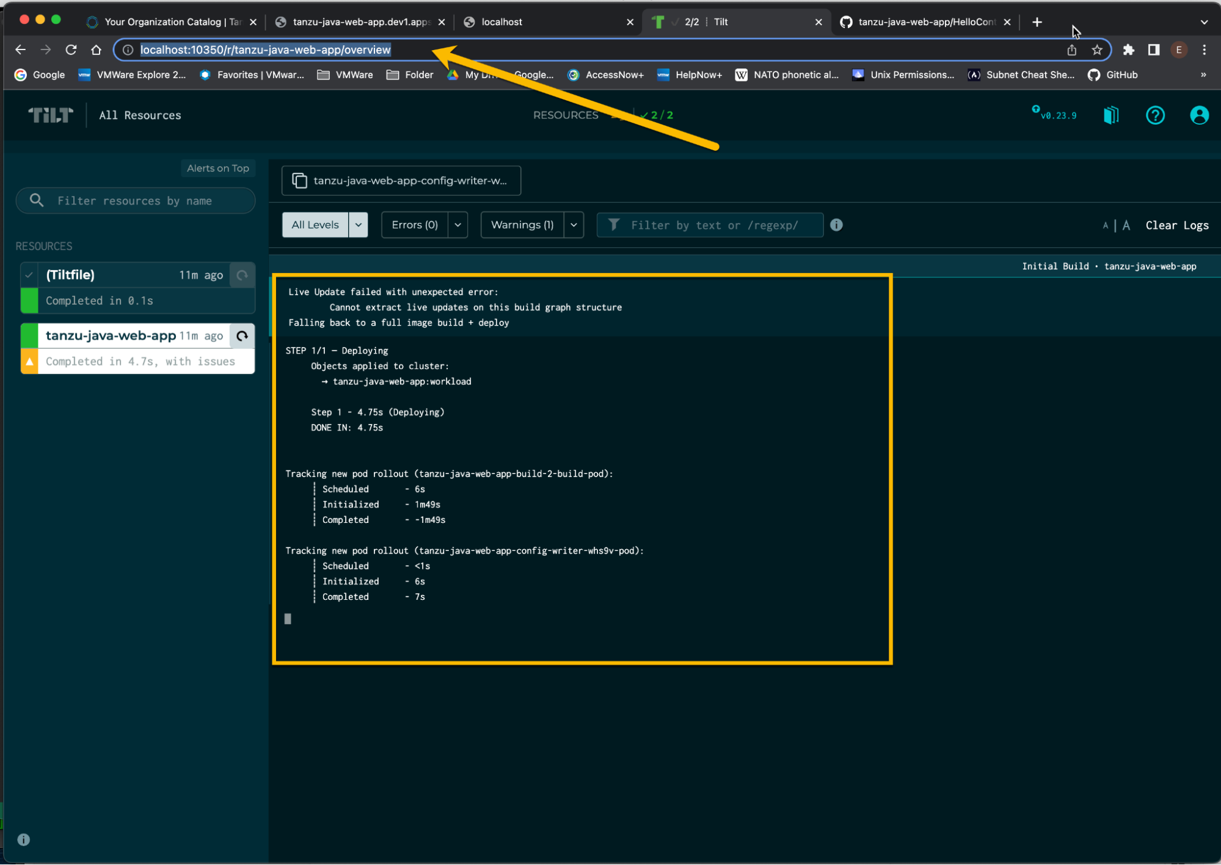The width and height of the screenshot is (1221, 865).
Task: Copy pod ID tanzu-java-web-app-config-writer
Action: pyautogui.click(x=401, y=181)
